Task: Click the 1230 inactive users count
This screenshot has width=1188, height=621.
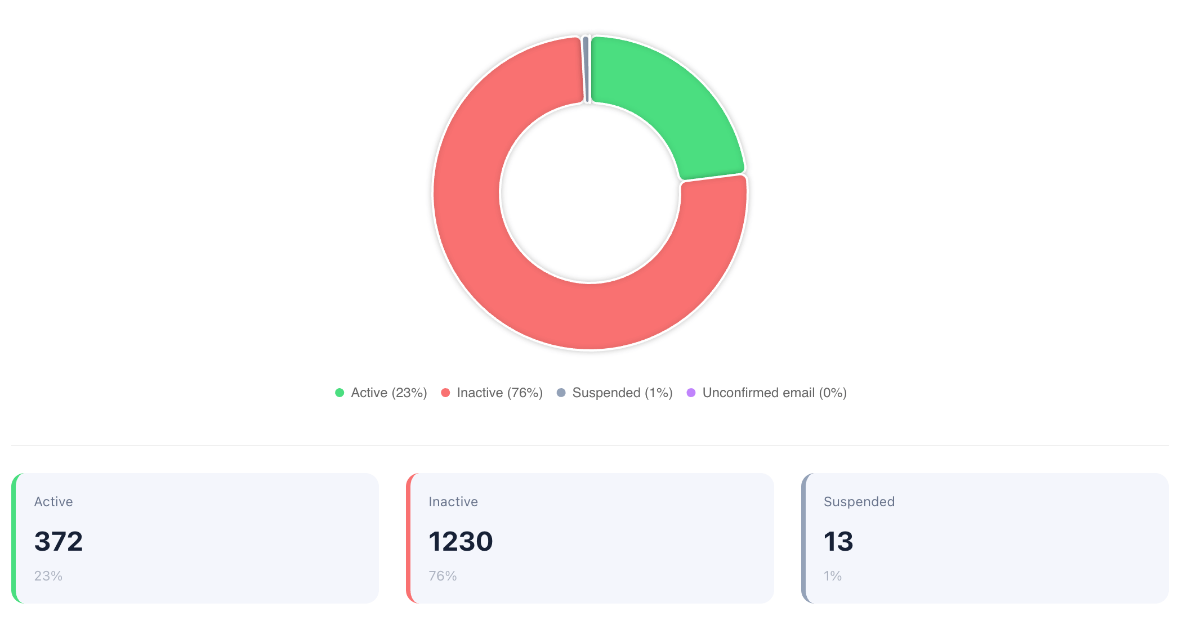Action: pos(461,541)
